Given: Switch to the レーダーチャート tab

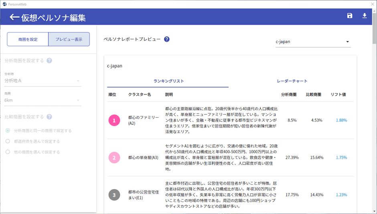Looking at the screenshot, I should 292,81.
